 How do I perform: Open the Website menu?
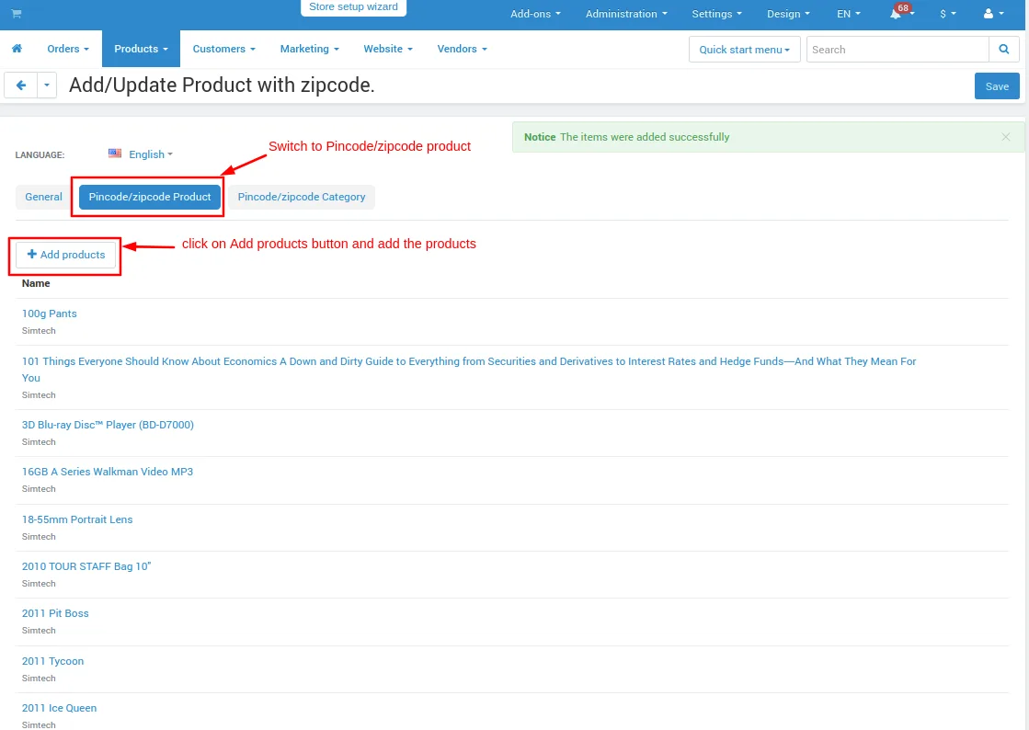(388, 49)
